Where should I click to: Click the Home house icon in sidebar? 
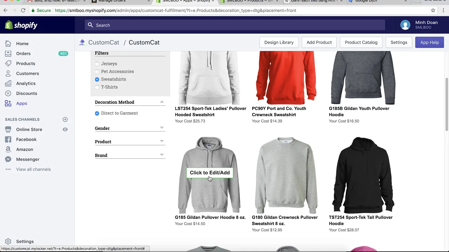[x=8, y=43]
